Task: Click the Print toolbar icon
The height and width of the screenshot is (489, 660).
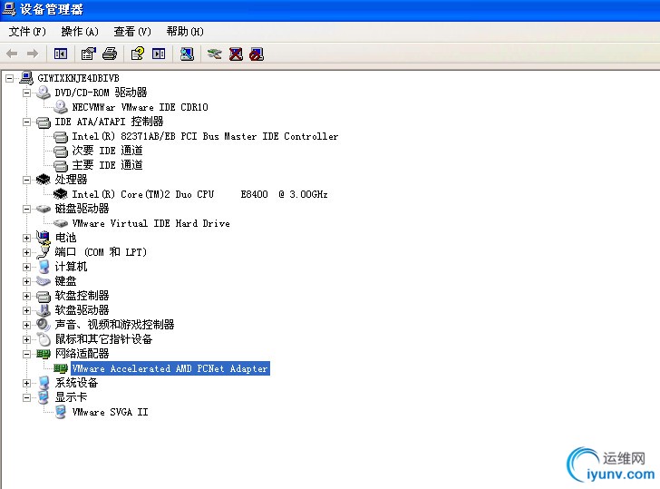Action: [x=110, y=54]
